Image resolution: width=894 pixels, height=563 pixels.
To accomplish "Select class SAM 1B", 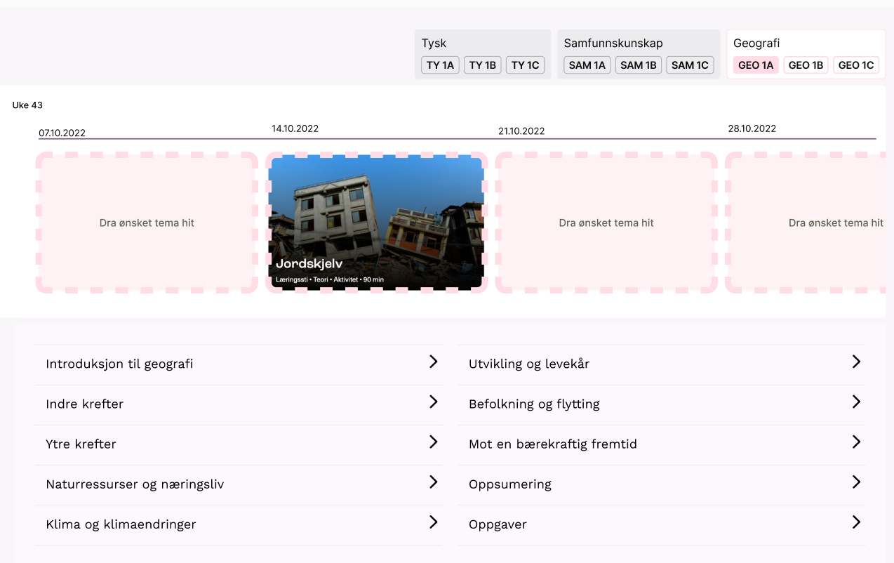I will click(x=639, y=65).
